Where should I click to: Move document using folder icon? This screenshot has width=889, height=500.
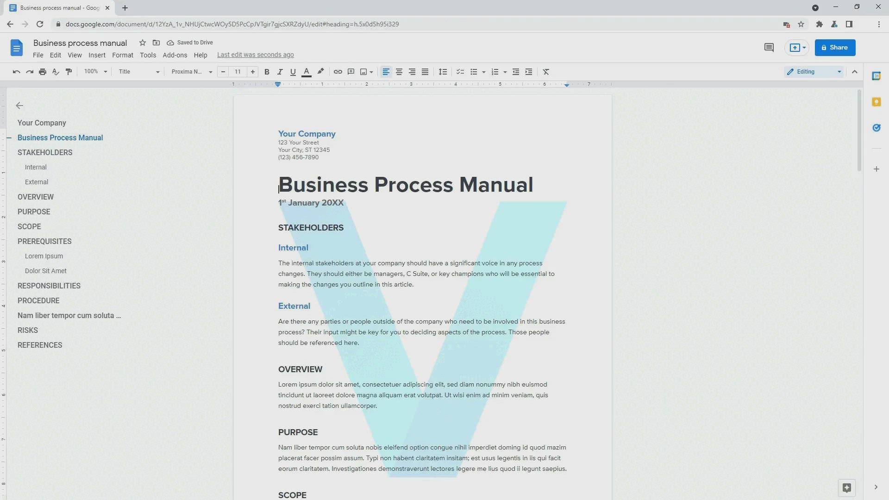click(157, 43)
